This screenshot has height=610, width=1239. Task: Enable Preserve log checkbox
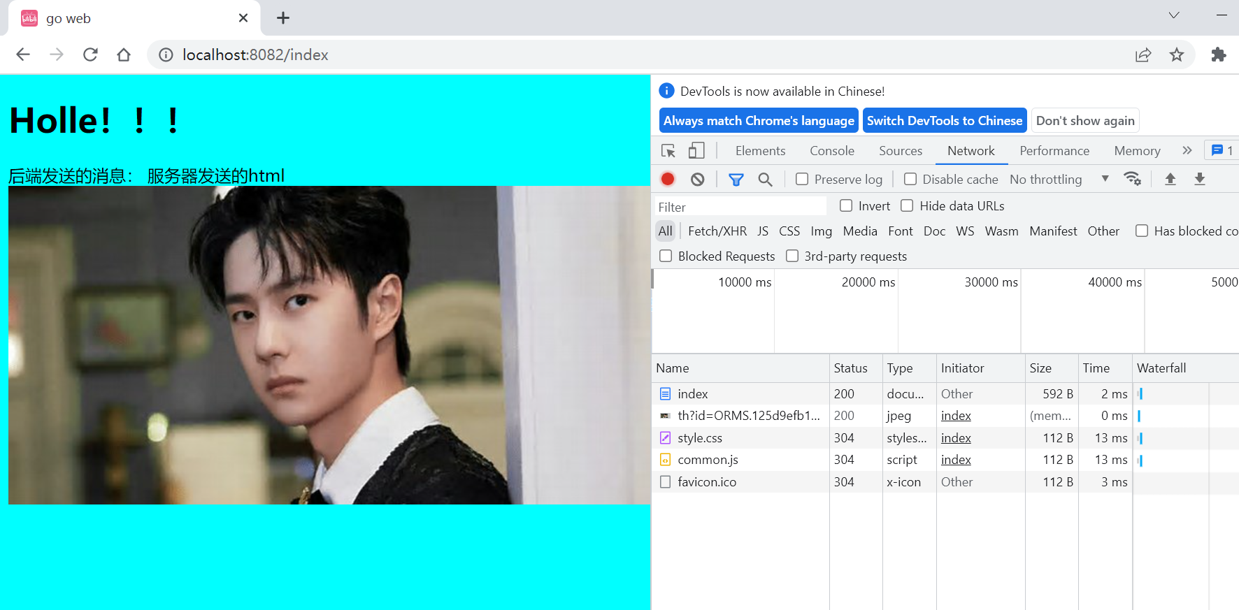pyautogui.click(x=802, y=180)
